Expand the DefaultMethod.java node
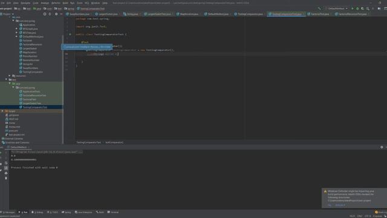 [x=16, y=36]
